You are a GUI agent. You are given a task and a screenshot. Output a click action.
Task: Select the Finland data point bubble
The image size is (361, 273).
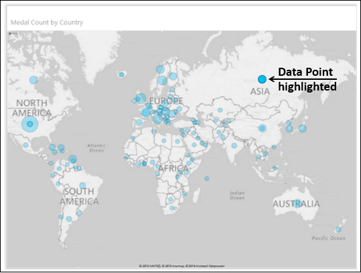[173, 76]
